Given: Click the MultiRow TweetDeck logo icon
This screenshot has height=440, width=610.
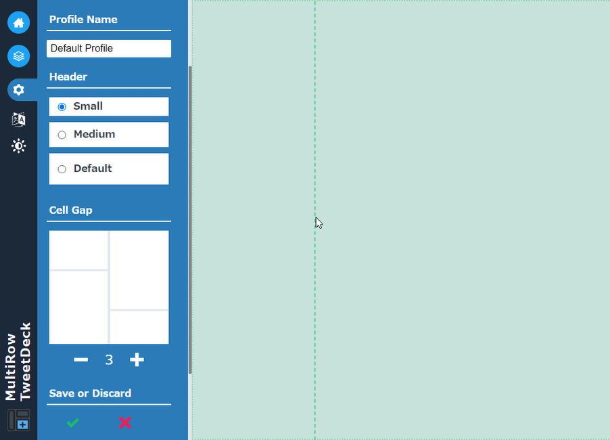Looking at the screenshot, I should (18, 420).
